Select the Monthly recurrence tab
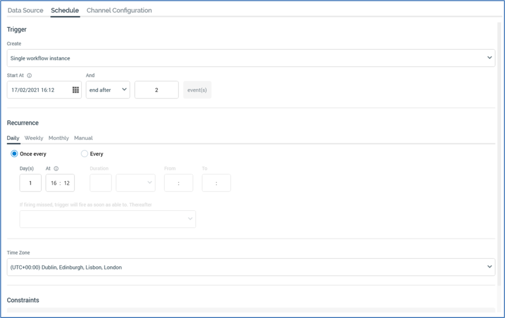Image resolution: width=505 pixels, height=318 pixels. pyautogui.click(x=59, y=138)
